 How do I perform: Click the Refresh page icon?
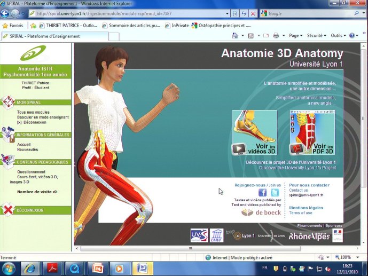click(x=244, y=13)
